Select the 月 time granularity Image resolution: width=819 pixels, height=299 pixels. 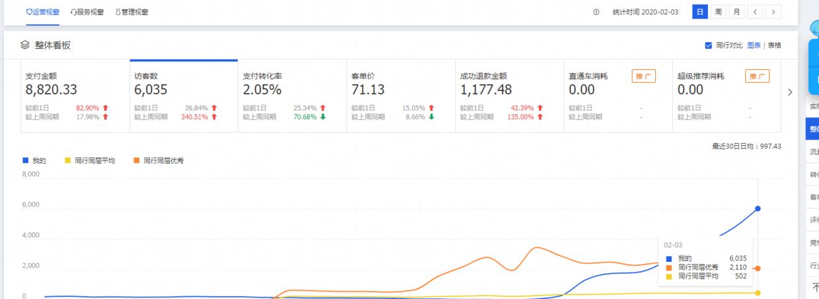[x=736, y=12]
